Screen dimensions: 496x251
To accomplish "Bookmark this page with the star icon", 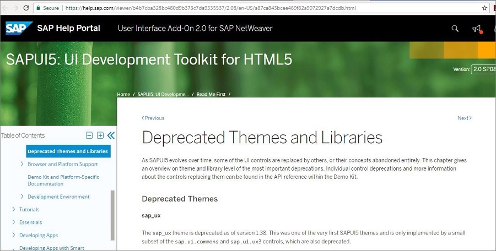I will 484,8.
